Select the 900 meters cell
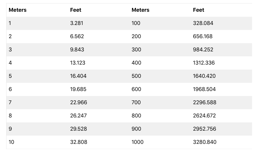 [136, 129]
